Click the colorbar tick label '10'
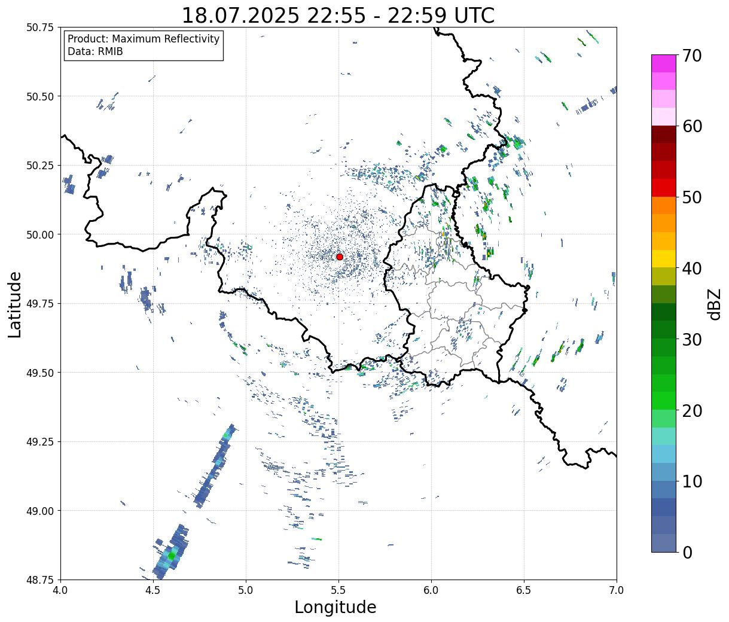729x622 pixels. (691, 481)
